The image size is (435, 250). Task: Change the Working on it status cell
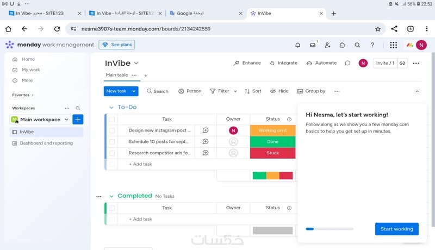(x=273, y=130)
